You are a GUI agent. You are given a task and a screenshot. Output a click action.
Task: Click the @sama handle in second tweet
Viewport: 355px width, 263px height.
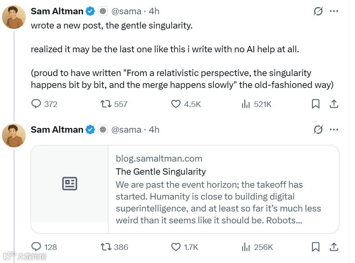126,130
